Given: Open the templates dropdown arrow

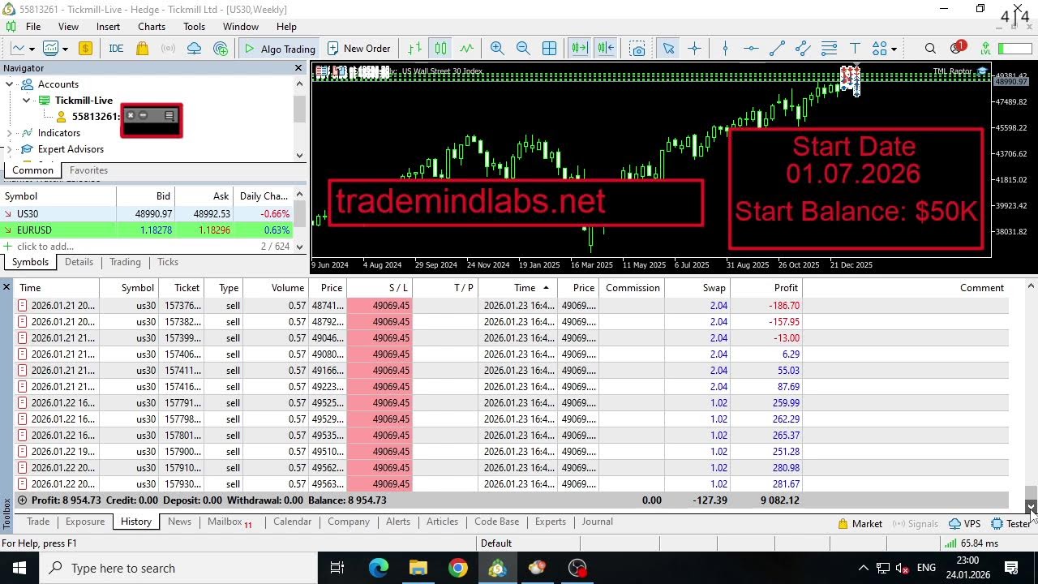Looking at the screenshot, I should coord(65,49).
